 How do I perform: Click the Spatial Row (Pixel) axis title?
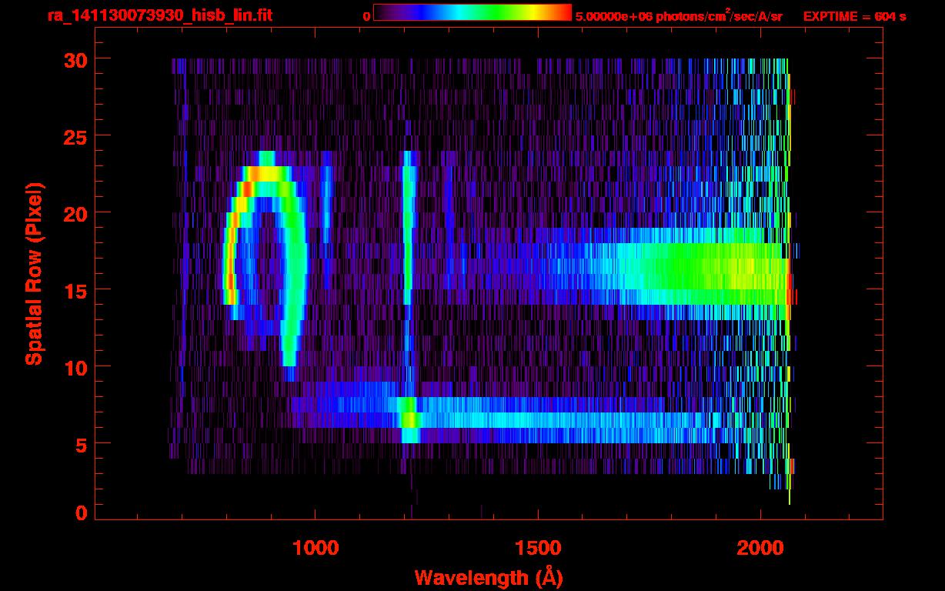point(34,274)
